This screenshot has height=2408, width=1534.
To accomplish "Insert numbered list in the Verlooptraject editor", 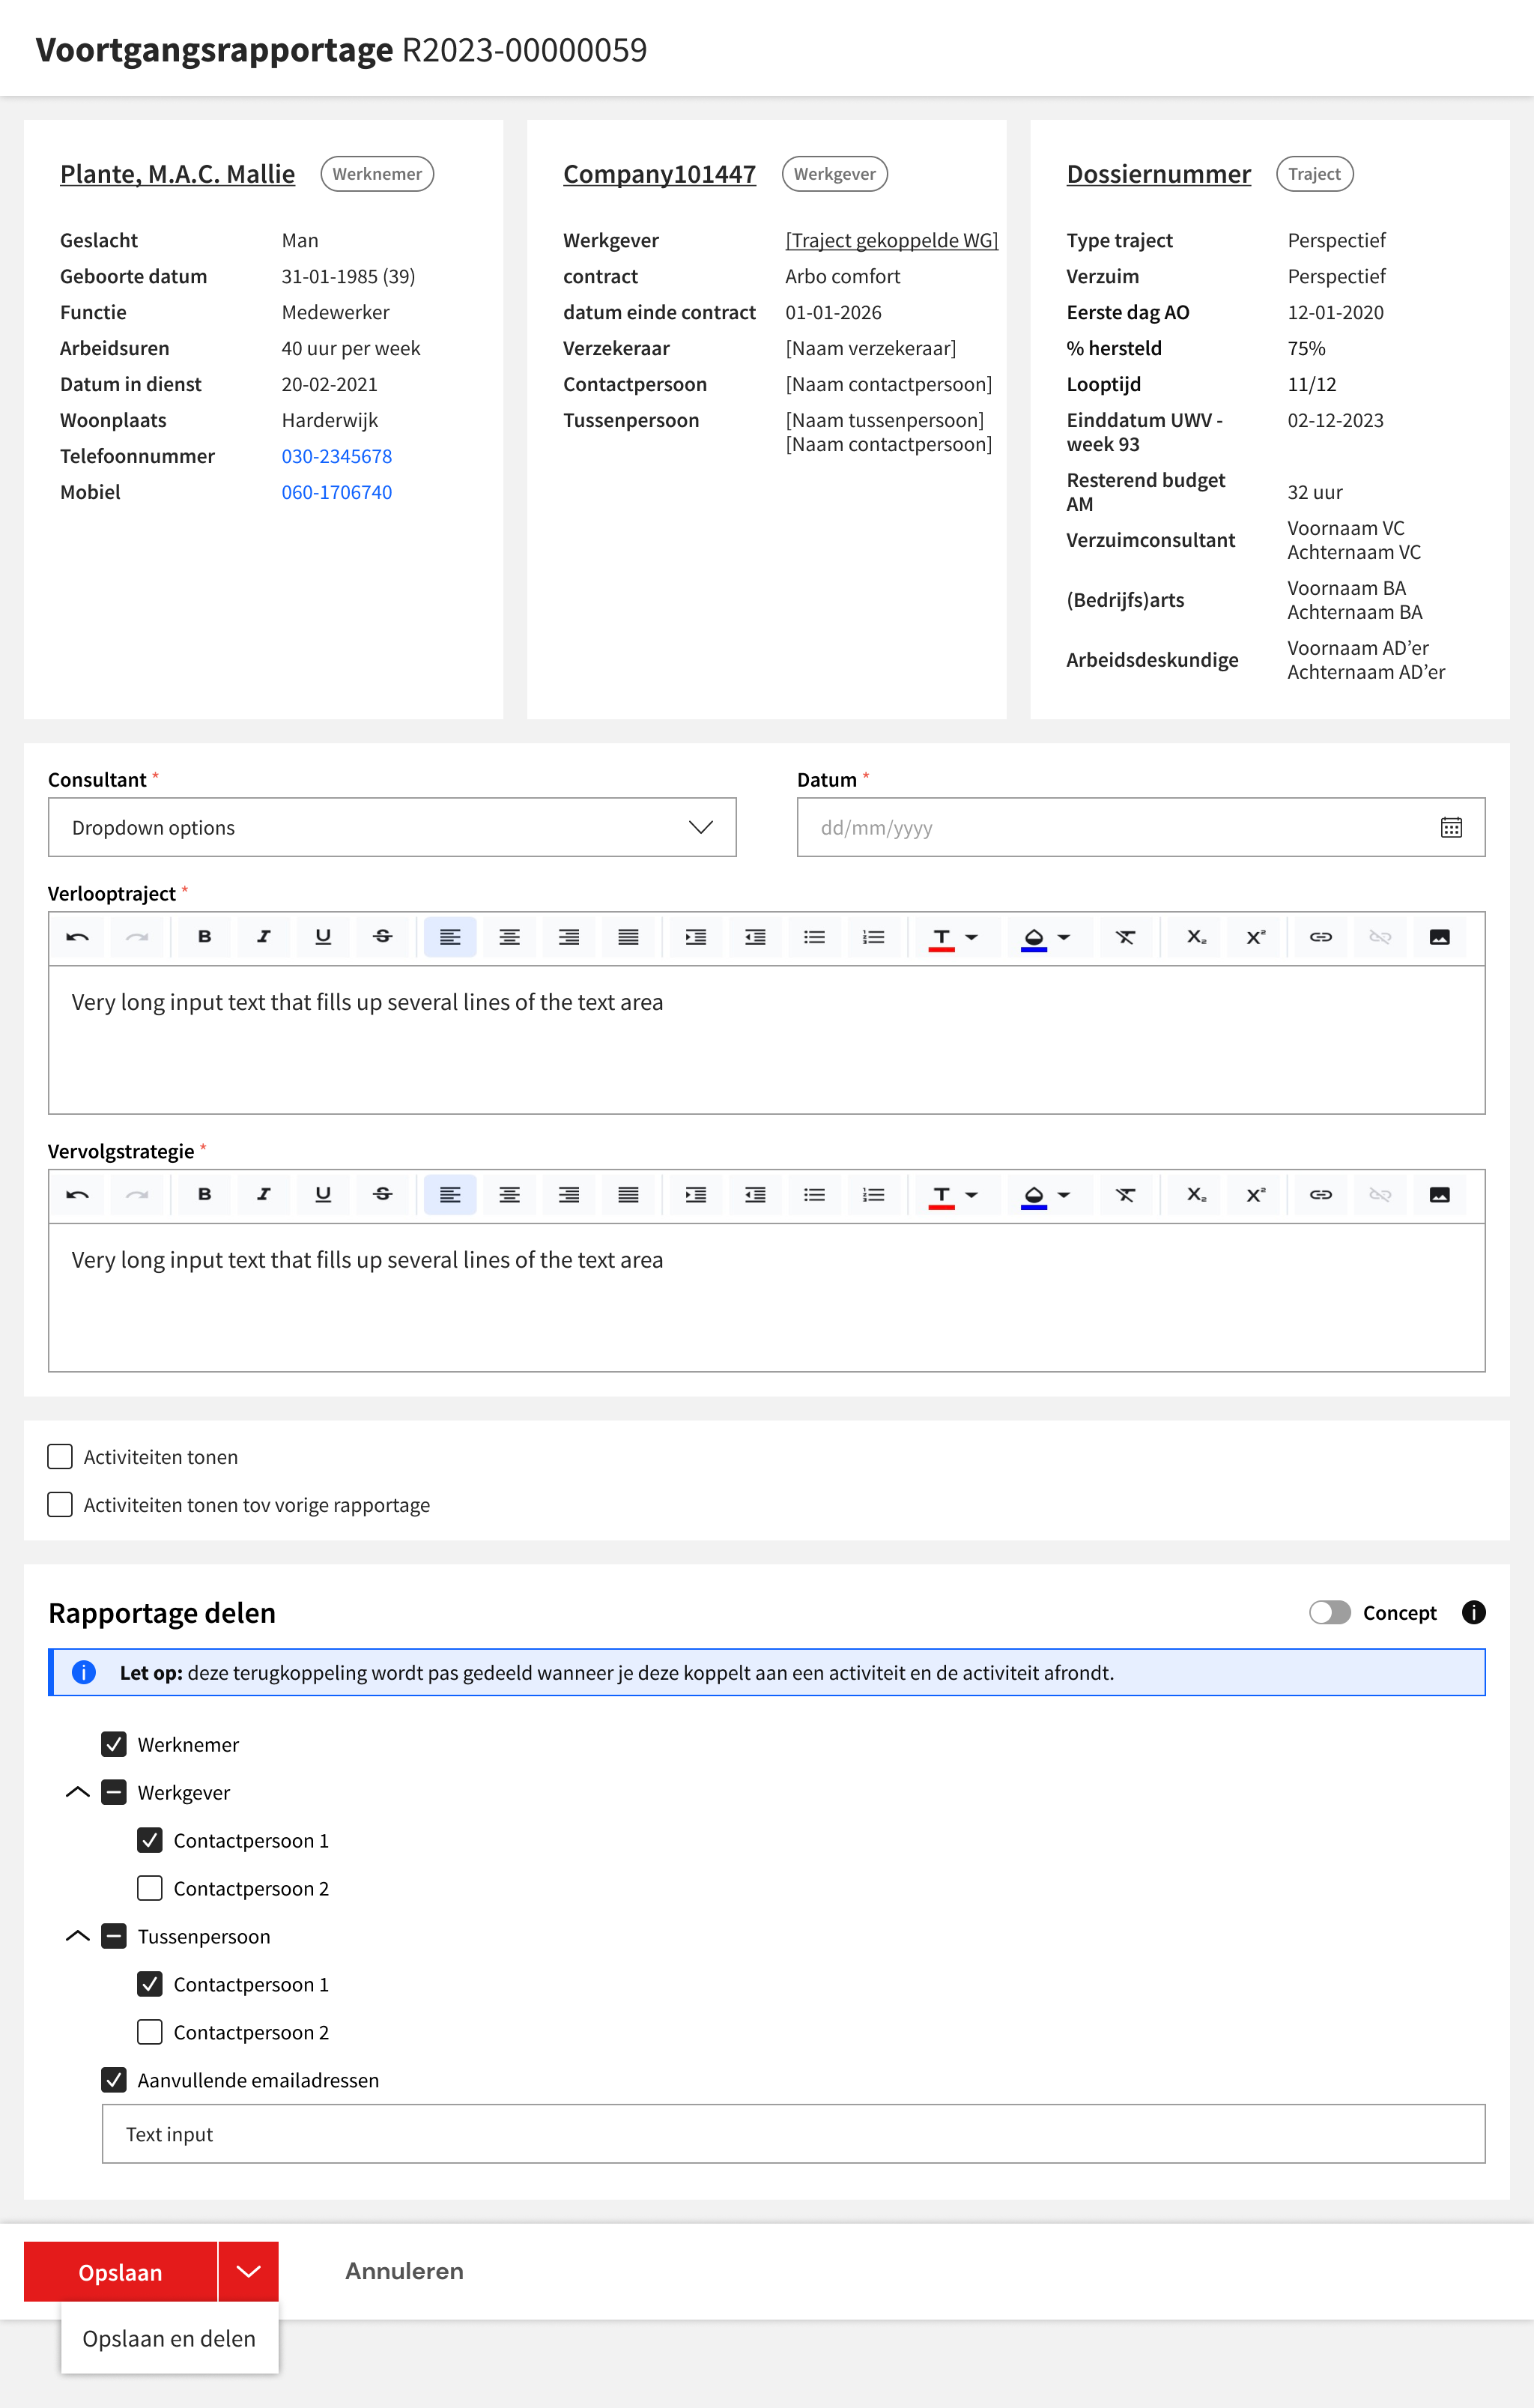I will [x=874, y=937].
